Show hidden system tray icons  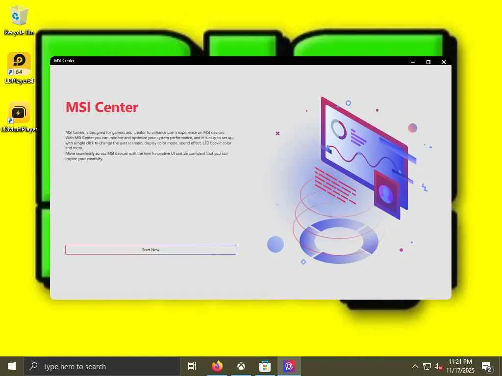415,366
